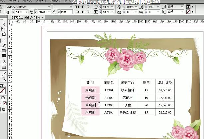
Task: Select the Gap tool
Action: (4, 29)
